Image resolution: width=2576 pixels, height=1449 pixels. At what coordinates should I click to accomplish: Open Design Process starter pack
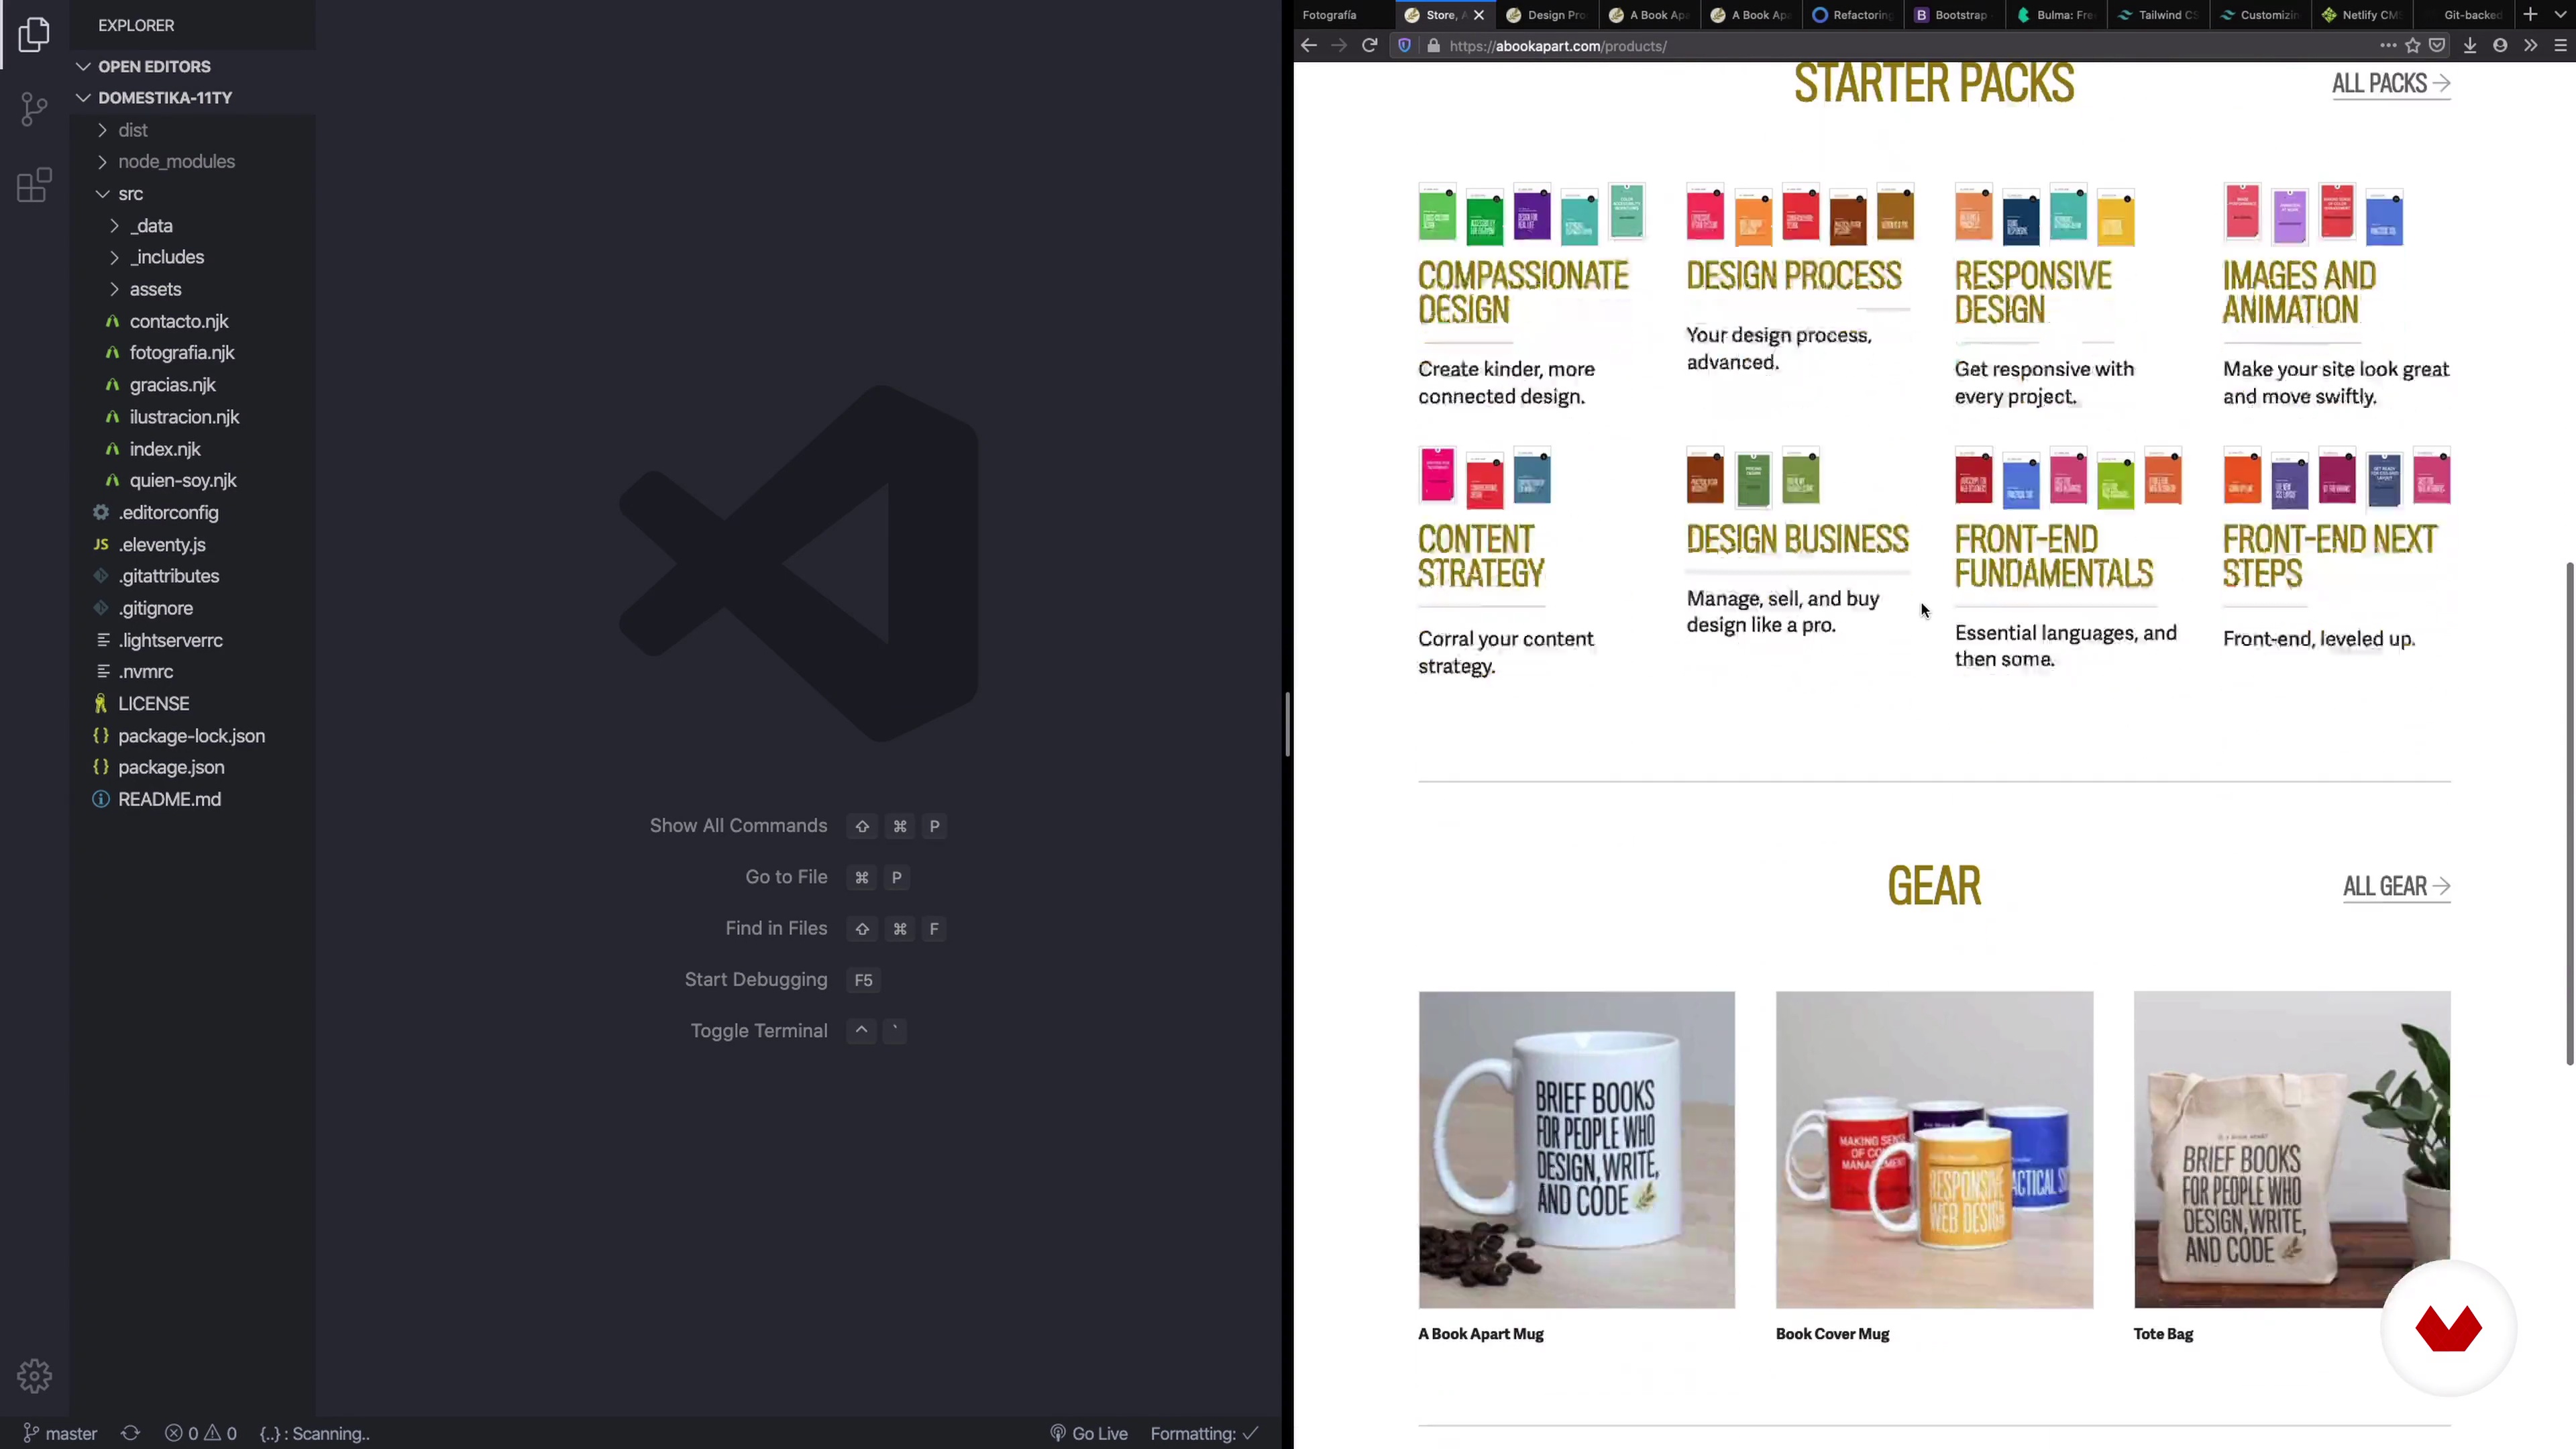pyautogui.click(x=1794, y=275)
